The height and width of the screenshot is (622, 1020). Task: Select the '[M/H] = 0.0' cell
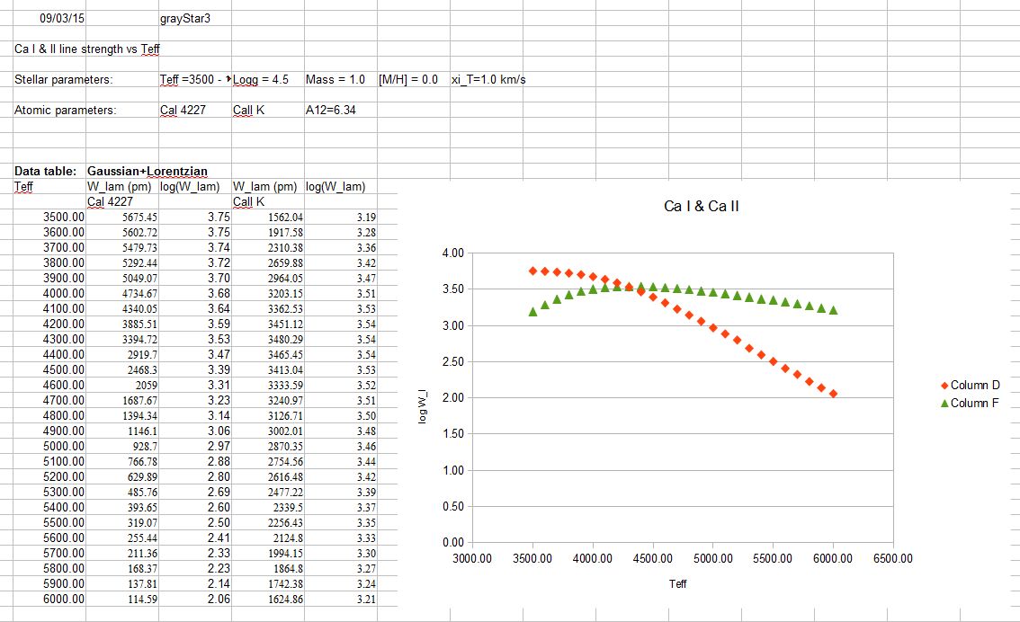[408, 79]
